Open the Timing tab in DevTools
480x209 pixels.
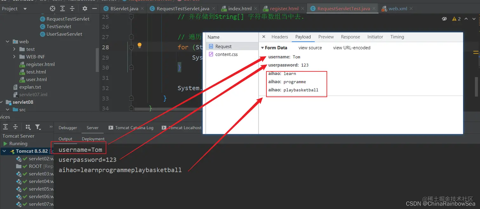(x=397, y=37)
